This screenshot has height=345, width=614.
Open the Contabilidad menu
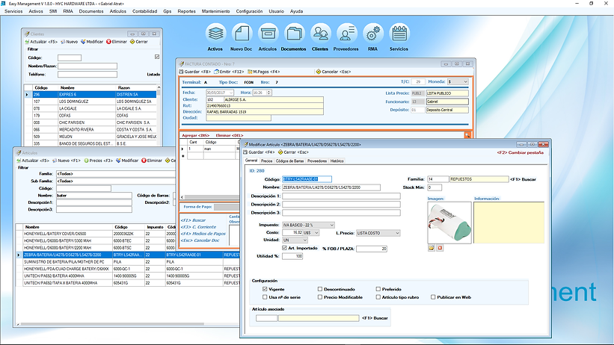coord(144,11)
